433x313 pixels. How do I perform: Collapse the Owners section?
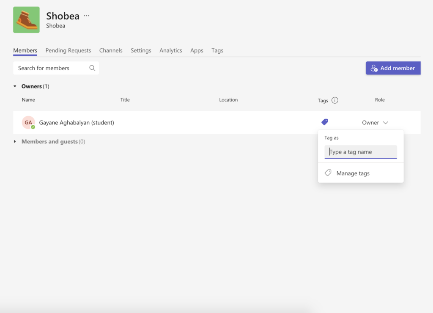tap(15, 86)
